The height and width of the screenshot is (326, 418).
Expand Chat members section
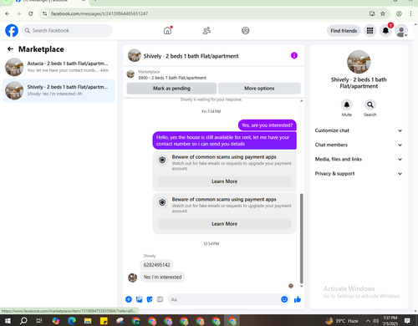coord(359,145)
